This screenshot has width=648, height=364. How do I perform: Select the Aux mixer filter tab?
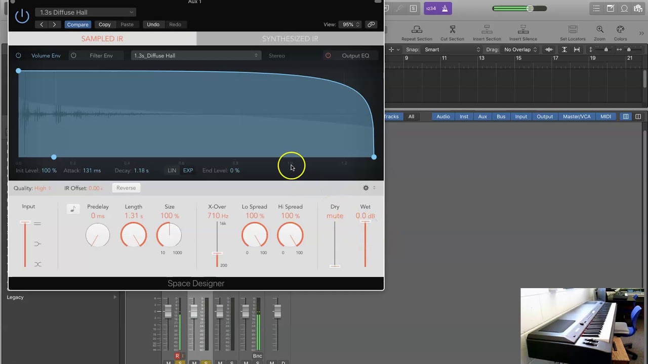[x=482, y=117]
